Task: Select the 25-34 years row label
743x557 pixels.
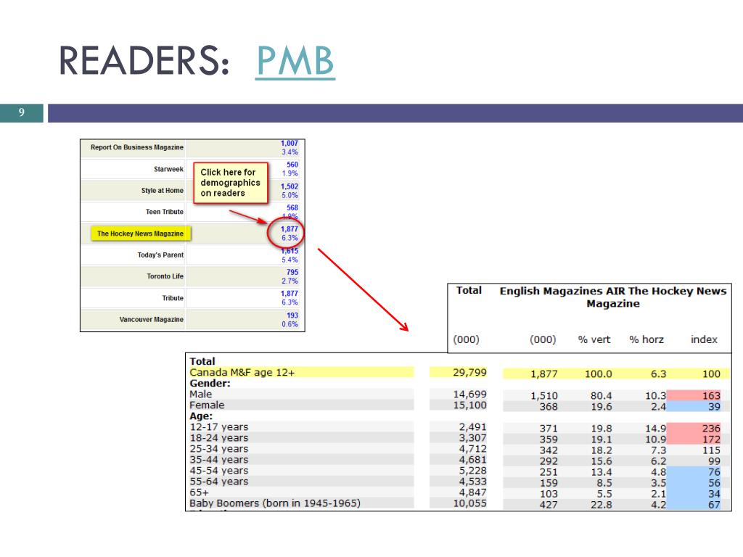Action: pos(219,448)
